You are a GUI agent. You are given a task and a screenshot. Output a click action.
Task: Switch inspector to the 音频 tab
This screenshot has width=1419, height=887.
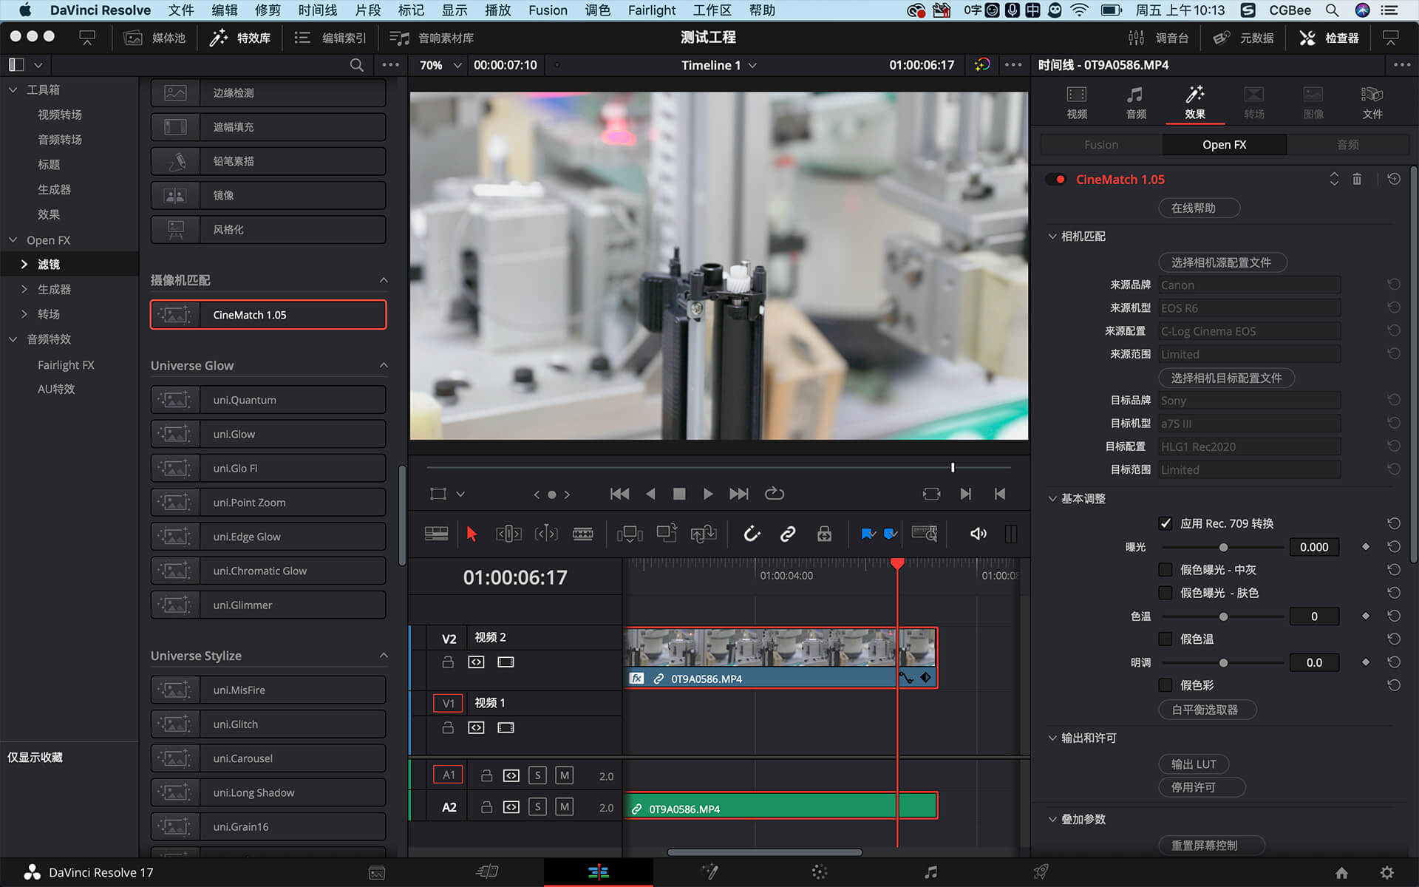[x=1136, y=103]
